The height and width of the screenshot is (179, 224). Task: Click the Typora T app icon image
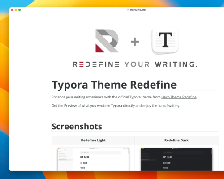(165, 40)
